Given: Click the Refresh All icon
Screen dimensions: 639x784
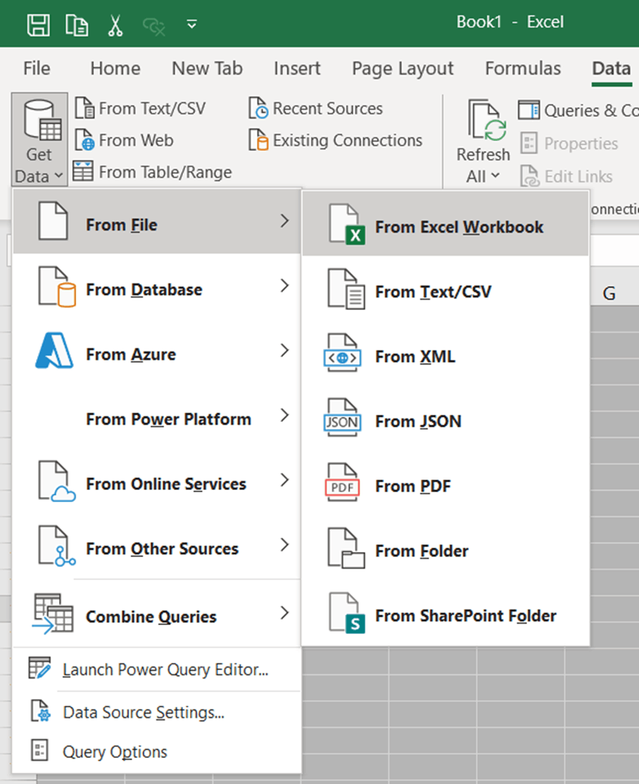Looking at the screenshot, I should pyautogui.click(x=487, y=120).
